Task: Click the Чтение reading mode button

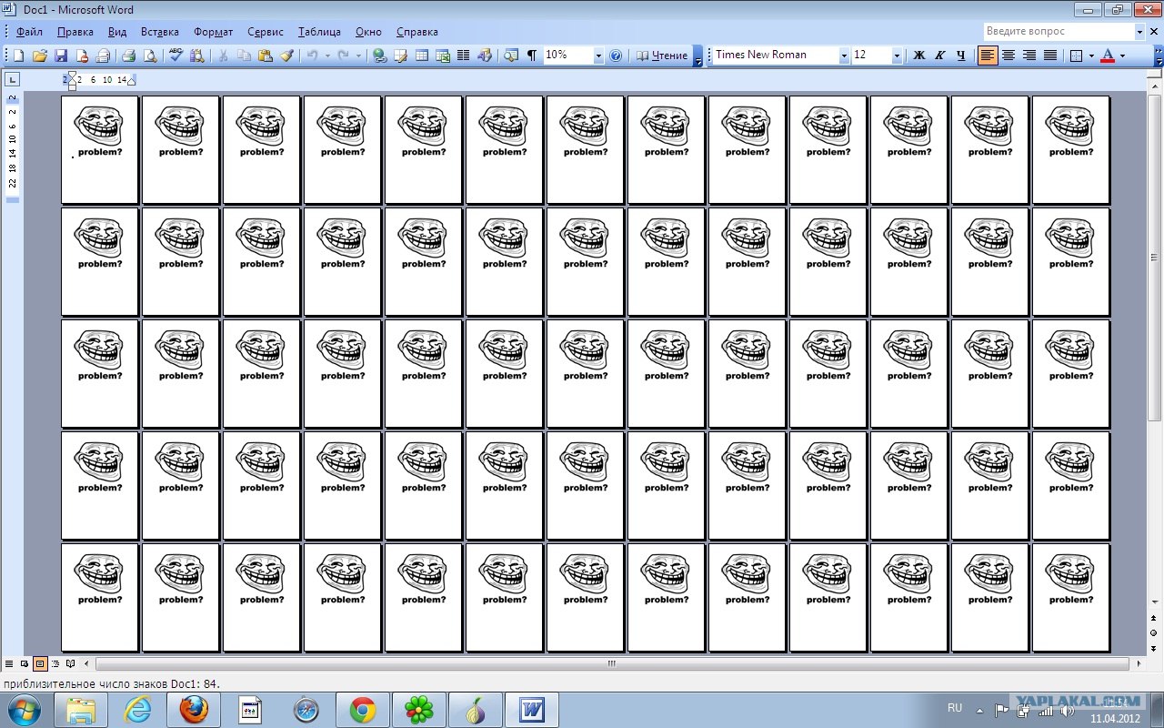Action: 661,56
